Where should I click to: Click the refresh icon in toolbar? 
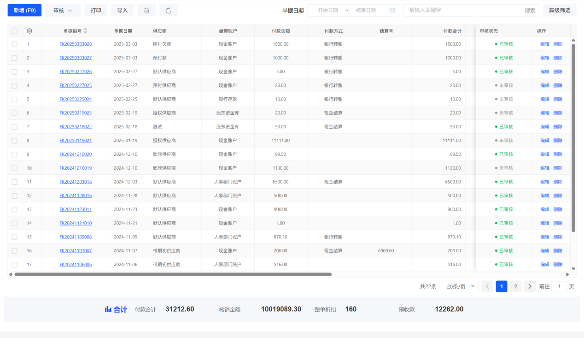[x=168, y=11]
